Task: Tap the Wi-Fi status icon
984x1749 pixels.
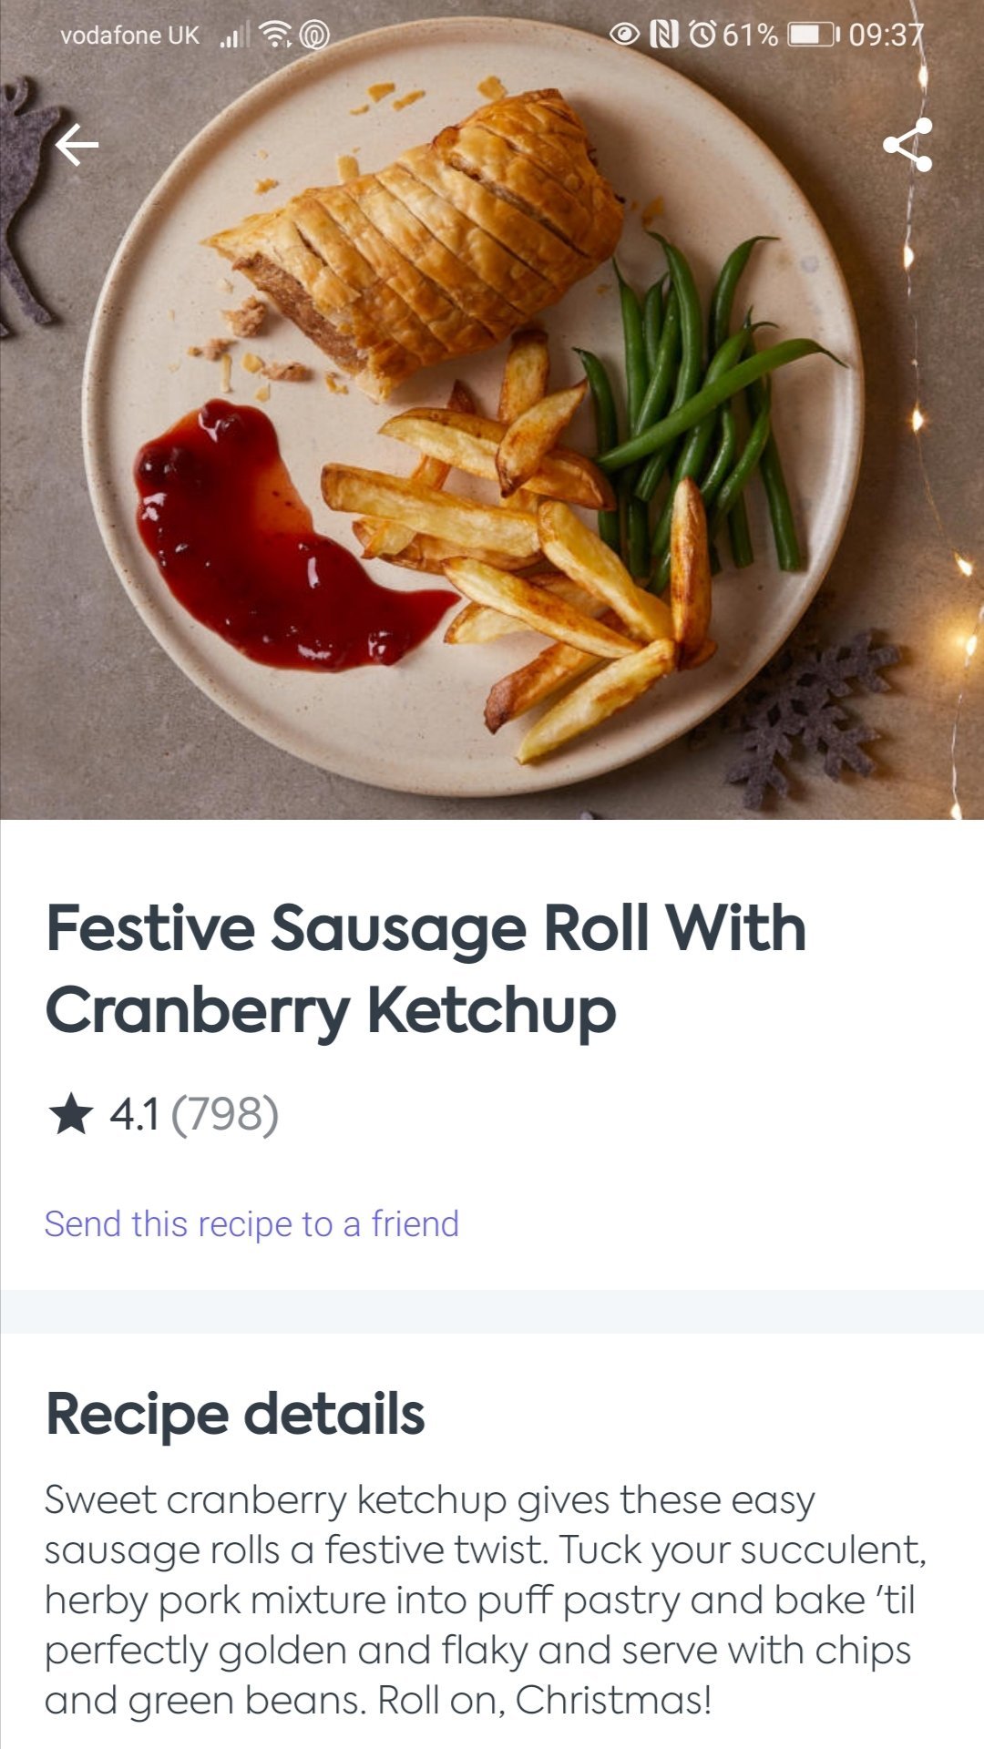Action: click(275, 36)
